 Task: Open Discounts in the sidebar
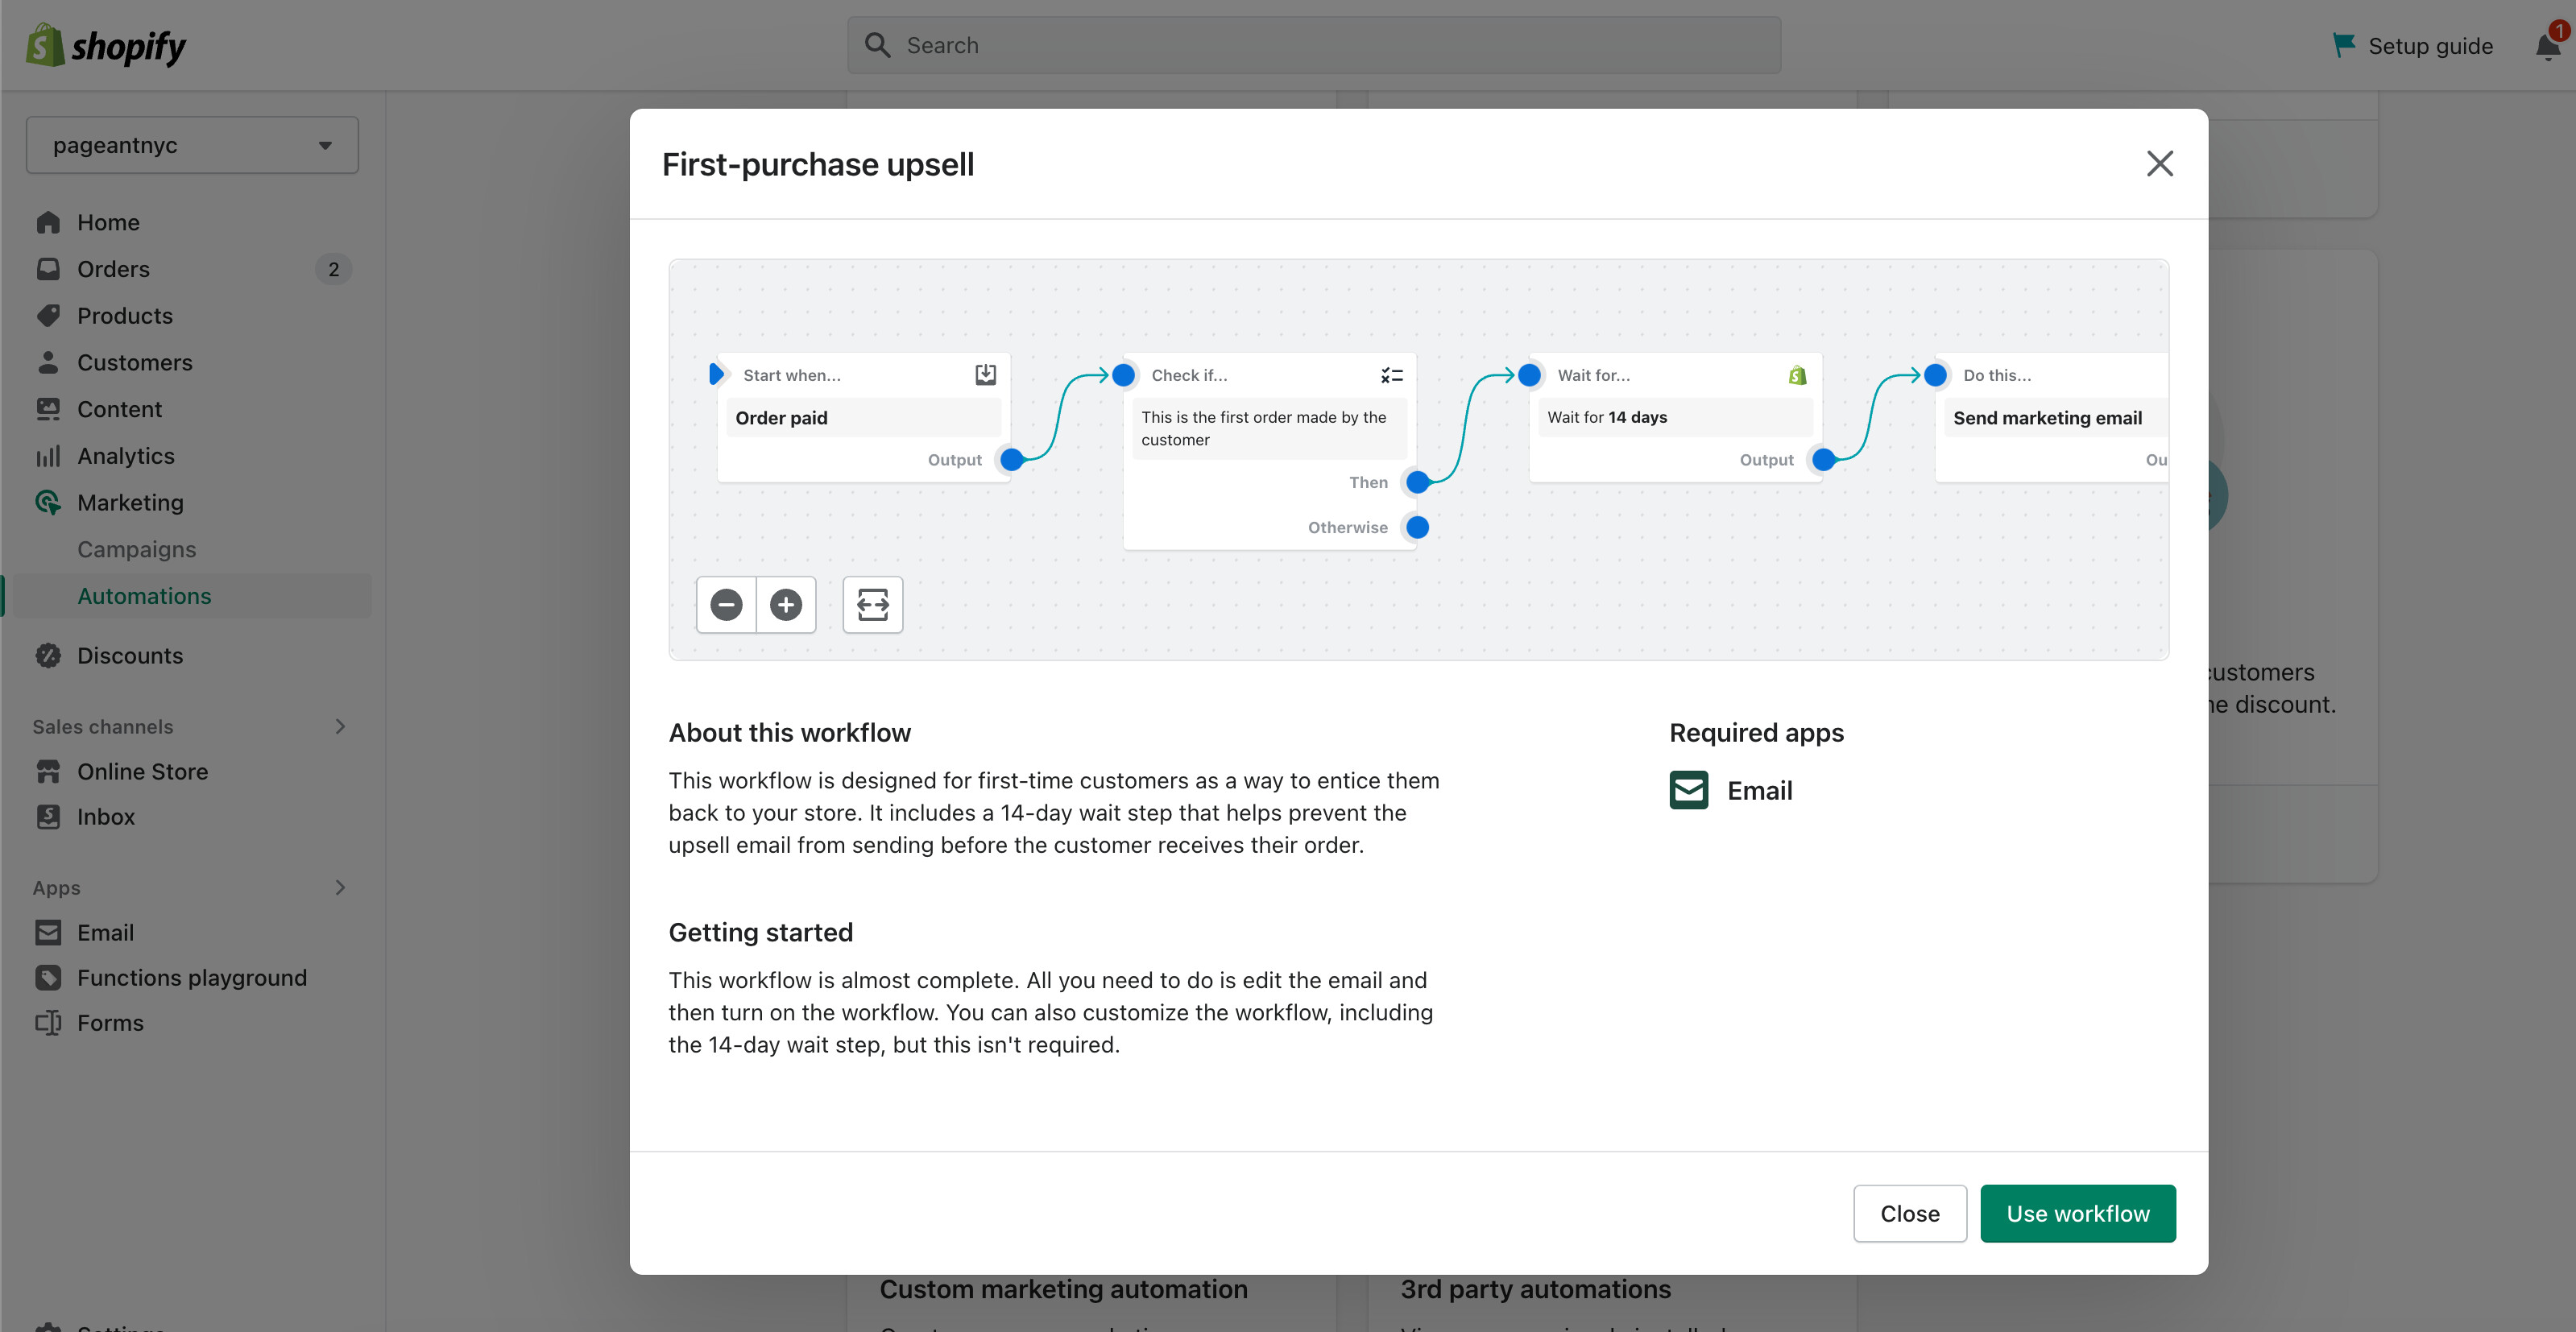(130, 655)
